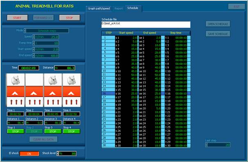Click CLEAR ALL DATA button
The height and width of the screenshot is (162, 248).
tap(43, 139)
